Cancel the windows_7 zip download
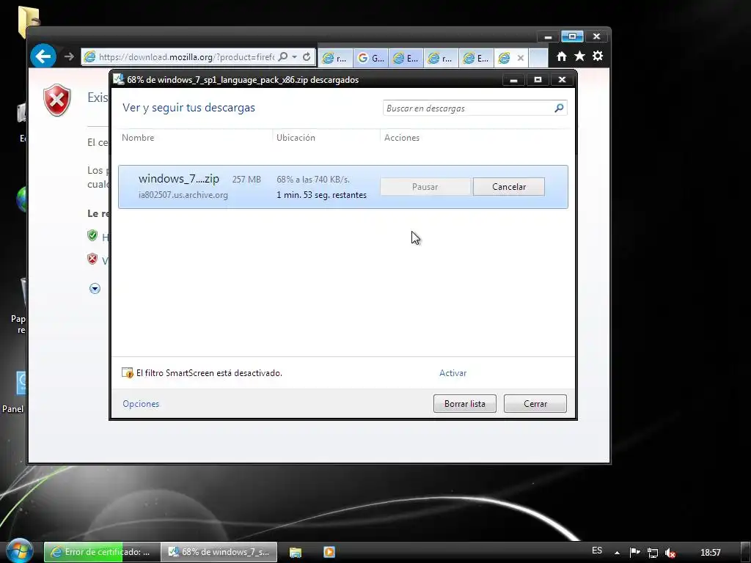The height and width of the screenshot is (563, 751). click(x=509, y=187)
